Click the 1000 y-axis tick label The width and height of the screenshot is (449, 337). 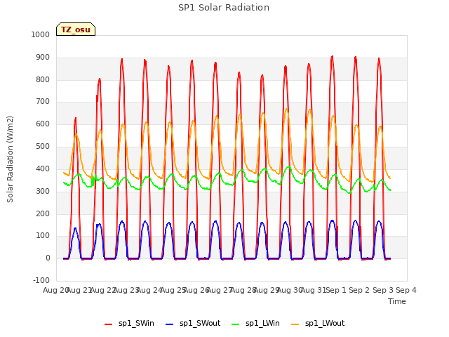coord(41,34)
